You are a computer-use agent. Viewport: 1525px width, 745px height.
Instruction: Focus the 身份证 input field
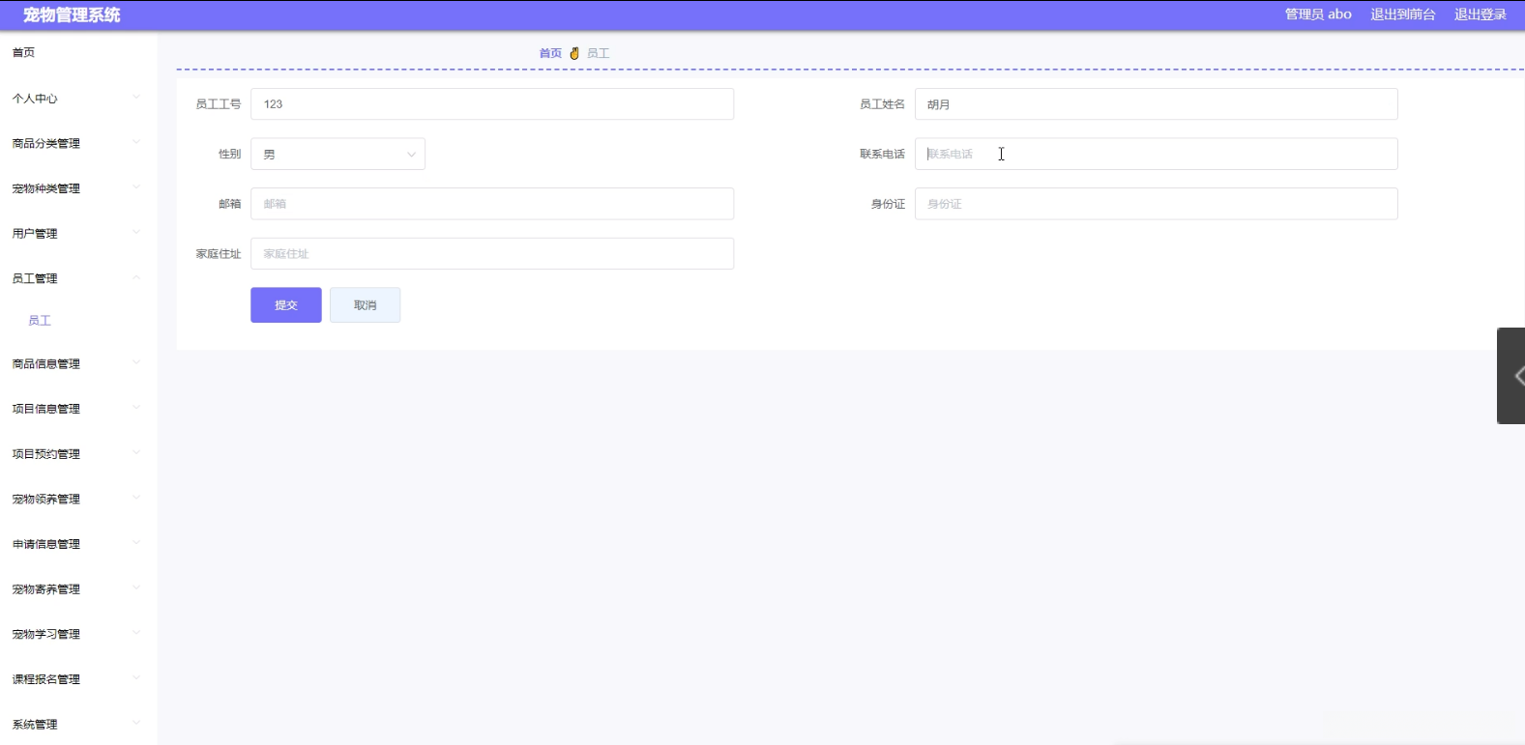pos(1156,204)
